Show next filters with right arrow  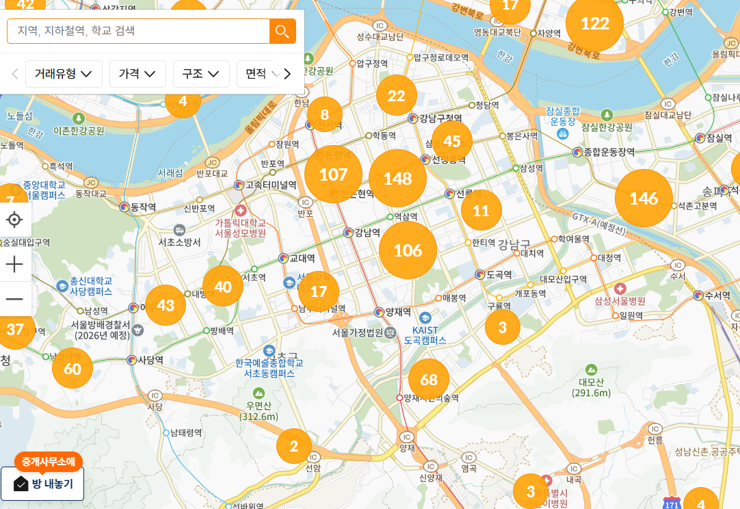287,74
